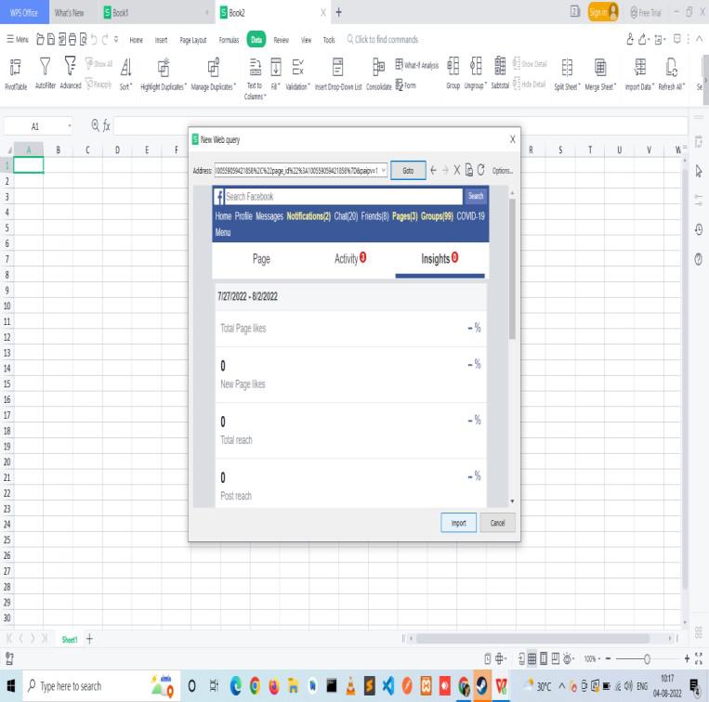The image size is (709, 702).
Task: Click Refresh All icon
Action: [x=671, y=67]
